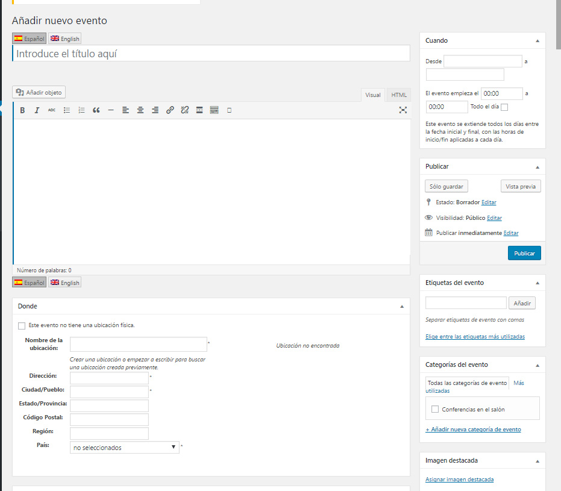Insert a numbered list
The width and height of the screenshot is (561, 491).
tap(81, 110)
